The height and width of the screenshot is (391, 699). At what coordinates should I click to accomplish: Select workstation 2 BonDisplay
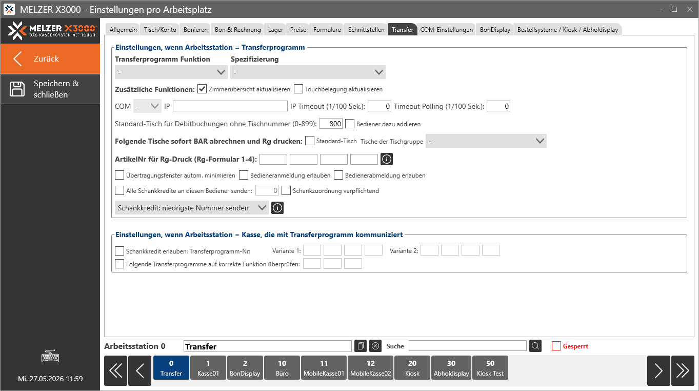(x=245, y=368)
